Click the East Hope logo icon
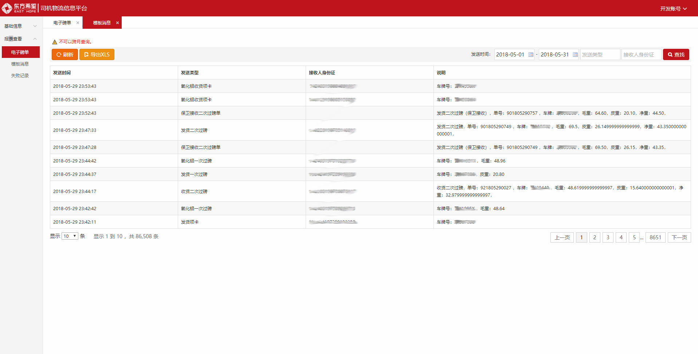Screen dimensions: 698x354 click(7, 8)
